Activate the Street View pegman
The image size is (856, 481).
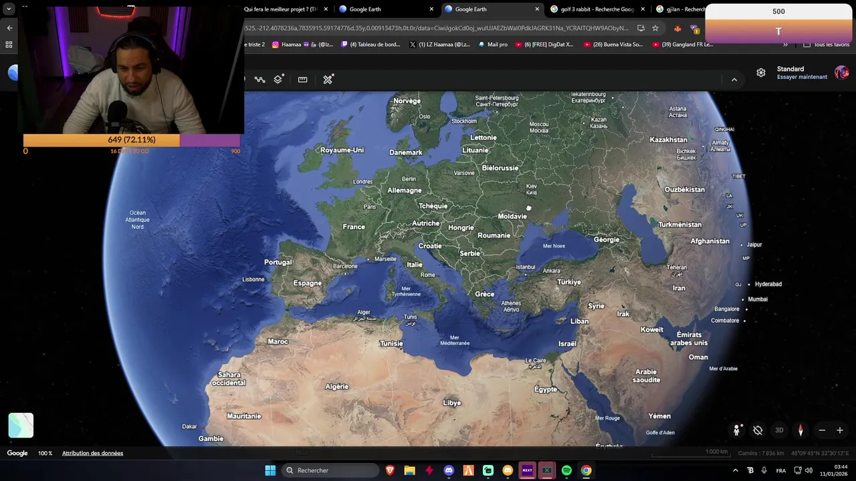click(x=736, y=430)
